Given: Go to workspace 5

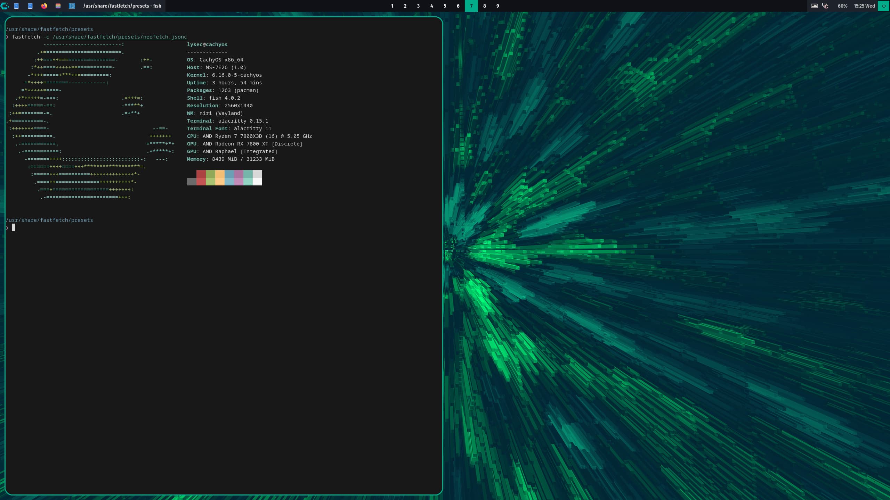Looking at the screenshot, I should click(445, 6).
